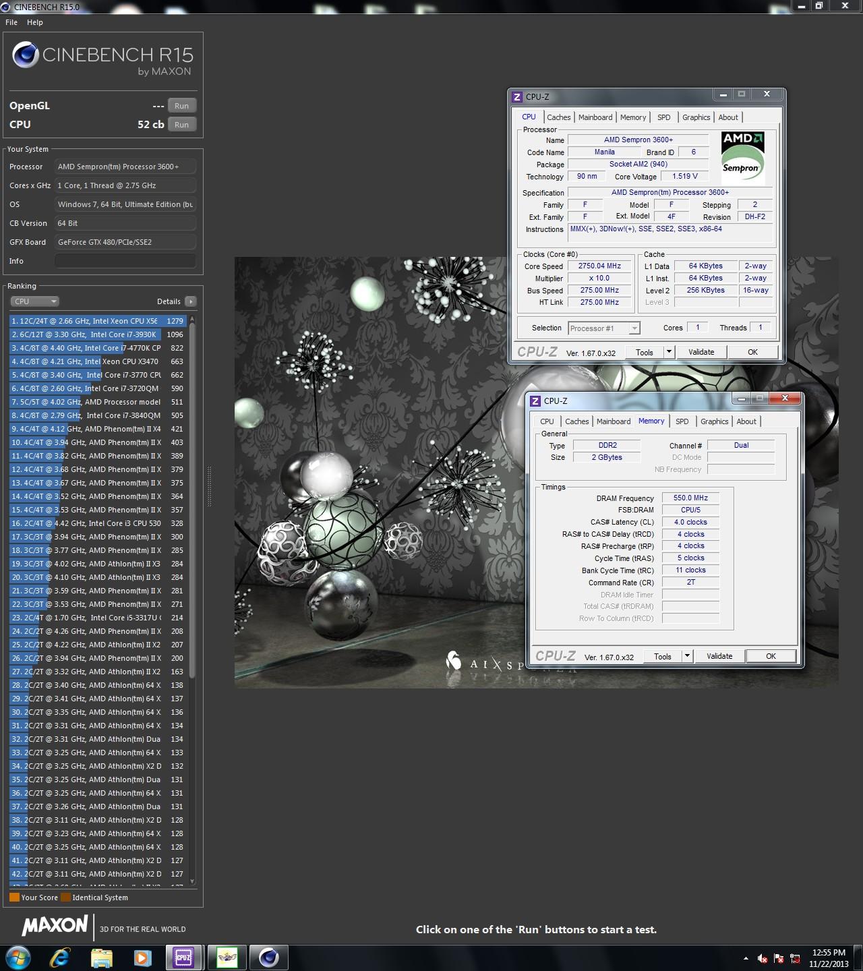
Task: Click AMD Sempron logo in CPU-Z
Action: click(743, 158)
